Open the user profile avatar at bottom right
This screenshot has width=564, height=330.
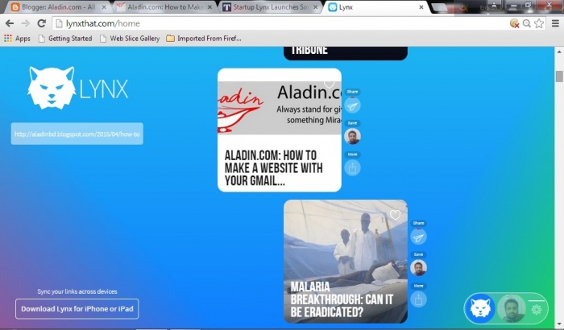[x=512, y=309]
